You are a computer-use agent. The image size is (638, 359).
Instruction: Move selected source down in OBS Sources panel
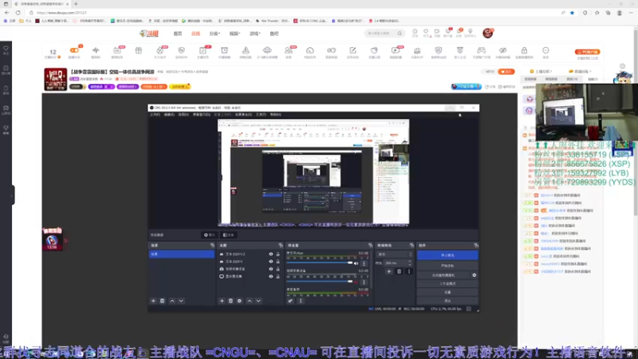click(x=258, y=301)
